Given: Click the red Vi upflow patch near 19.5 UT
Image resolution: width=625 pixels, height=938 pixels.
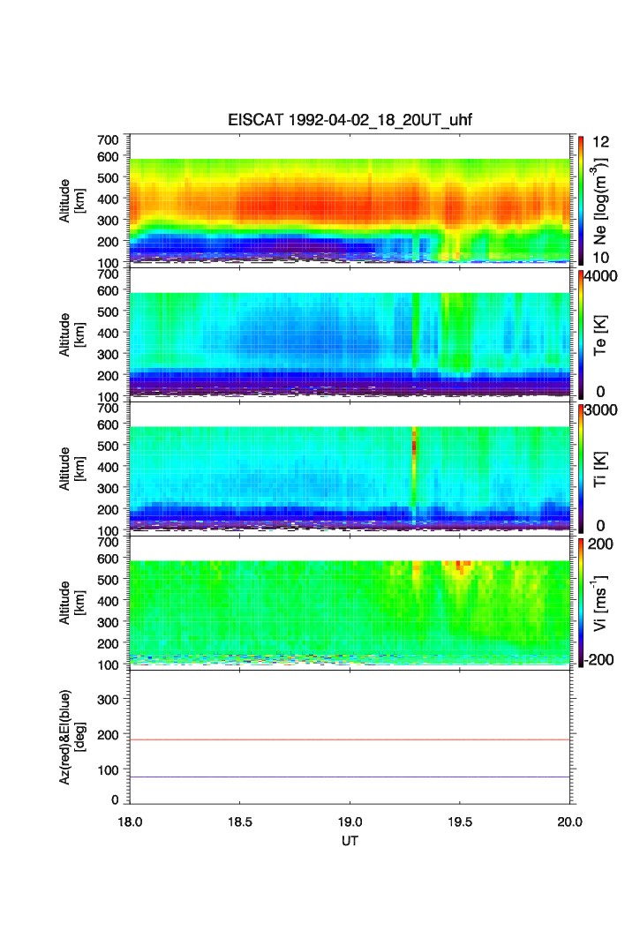Looking at the screenshot, I should pyautogui.click(x=460, y=566).
